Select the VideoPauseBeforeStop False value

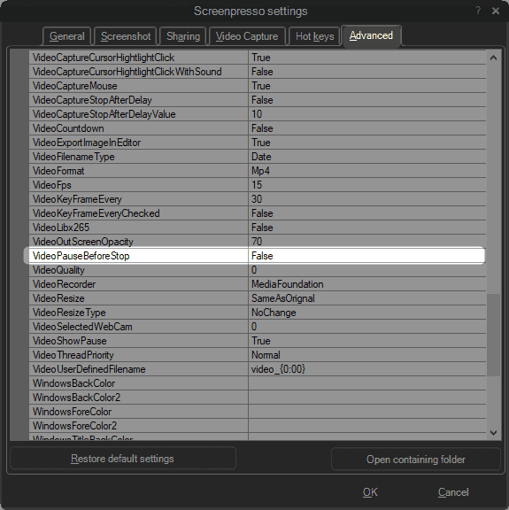click(366, 256)
